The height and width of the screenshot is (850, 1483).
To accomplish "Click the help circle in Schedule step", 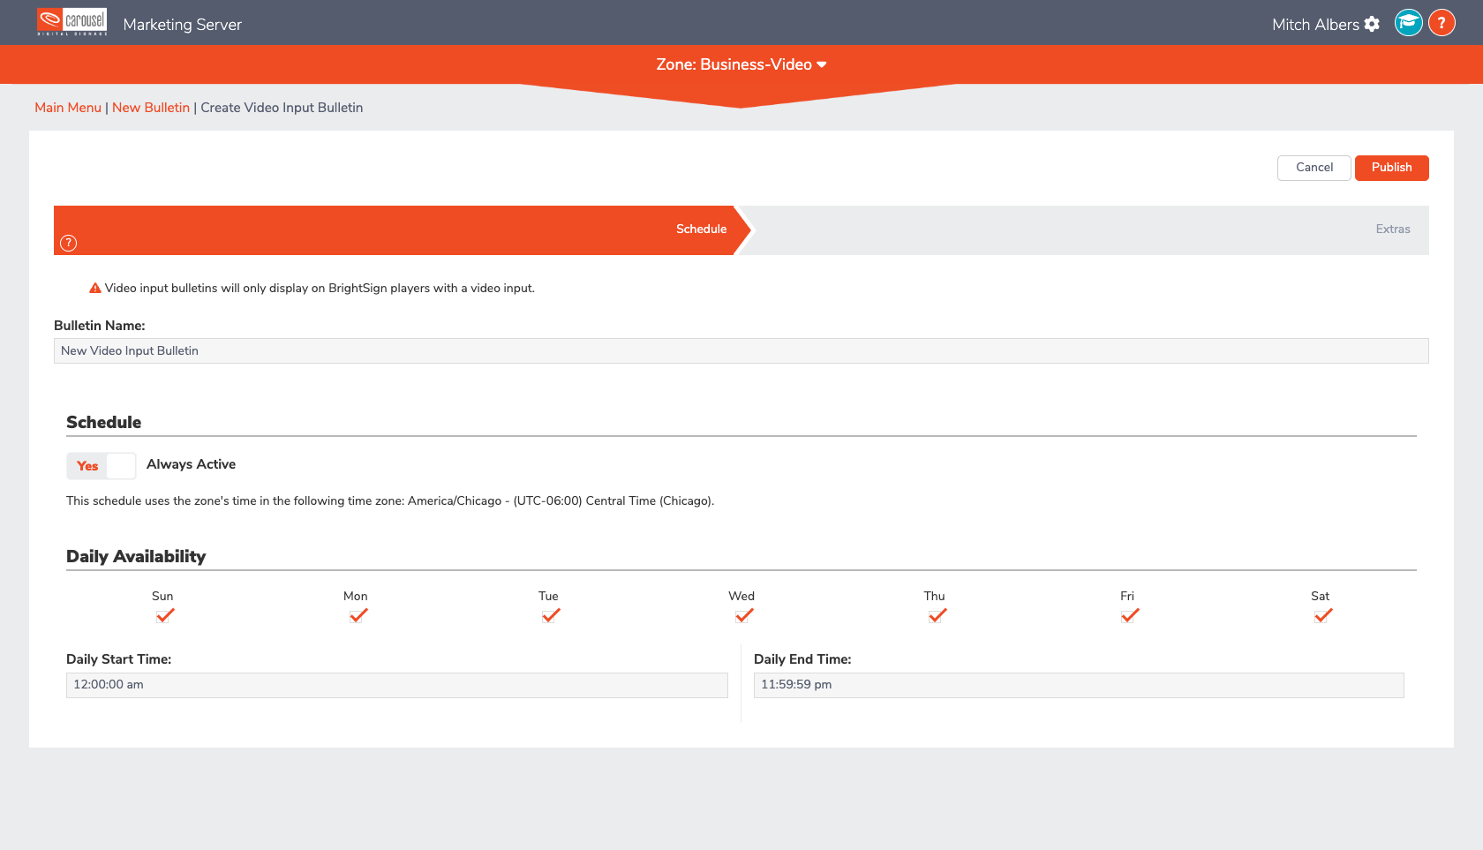I will click(x=69, y=244).
